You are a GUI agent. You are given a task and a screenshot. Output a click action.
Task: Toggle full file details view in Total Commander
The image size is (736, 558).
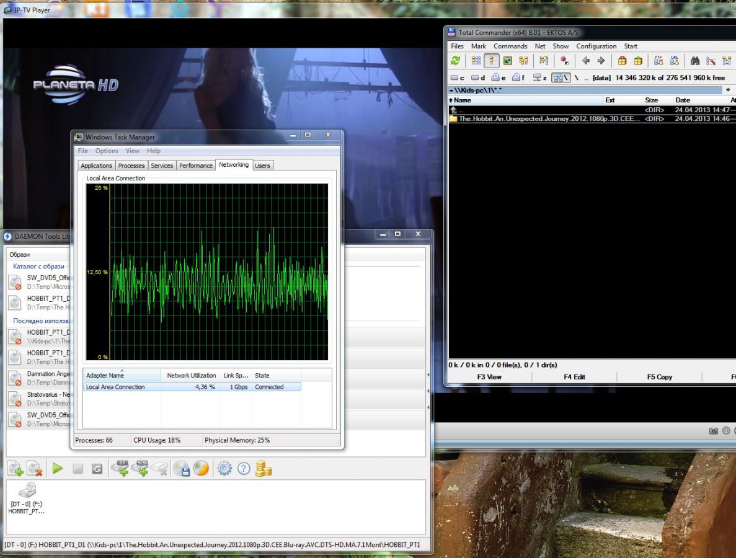pyautogui.click(x=492, y=61)
